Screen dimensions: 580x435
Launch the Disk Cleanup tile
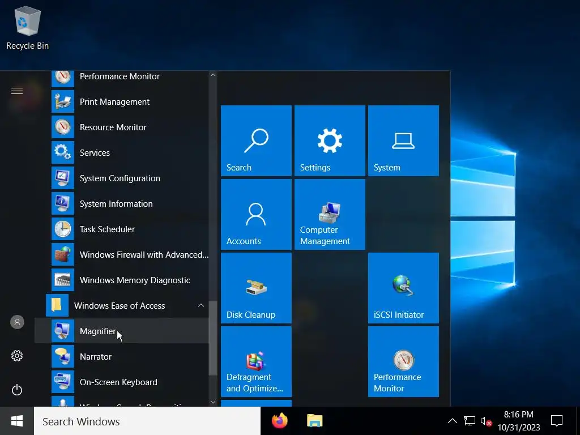[256, 288]
